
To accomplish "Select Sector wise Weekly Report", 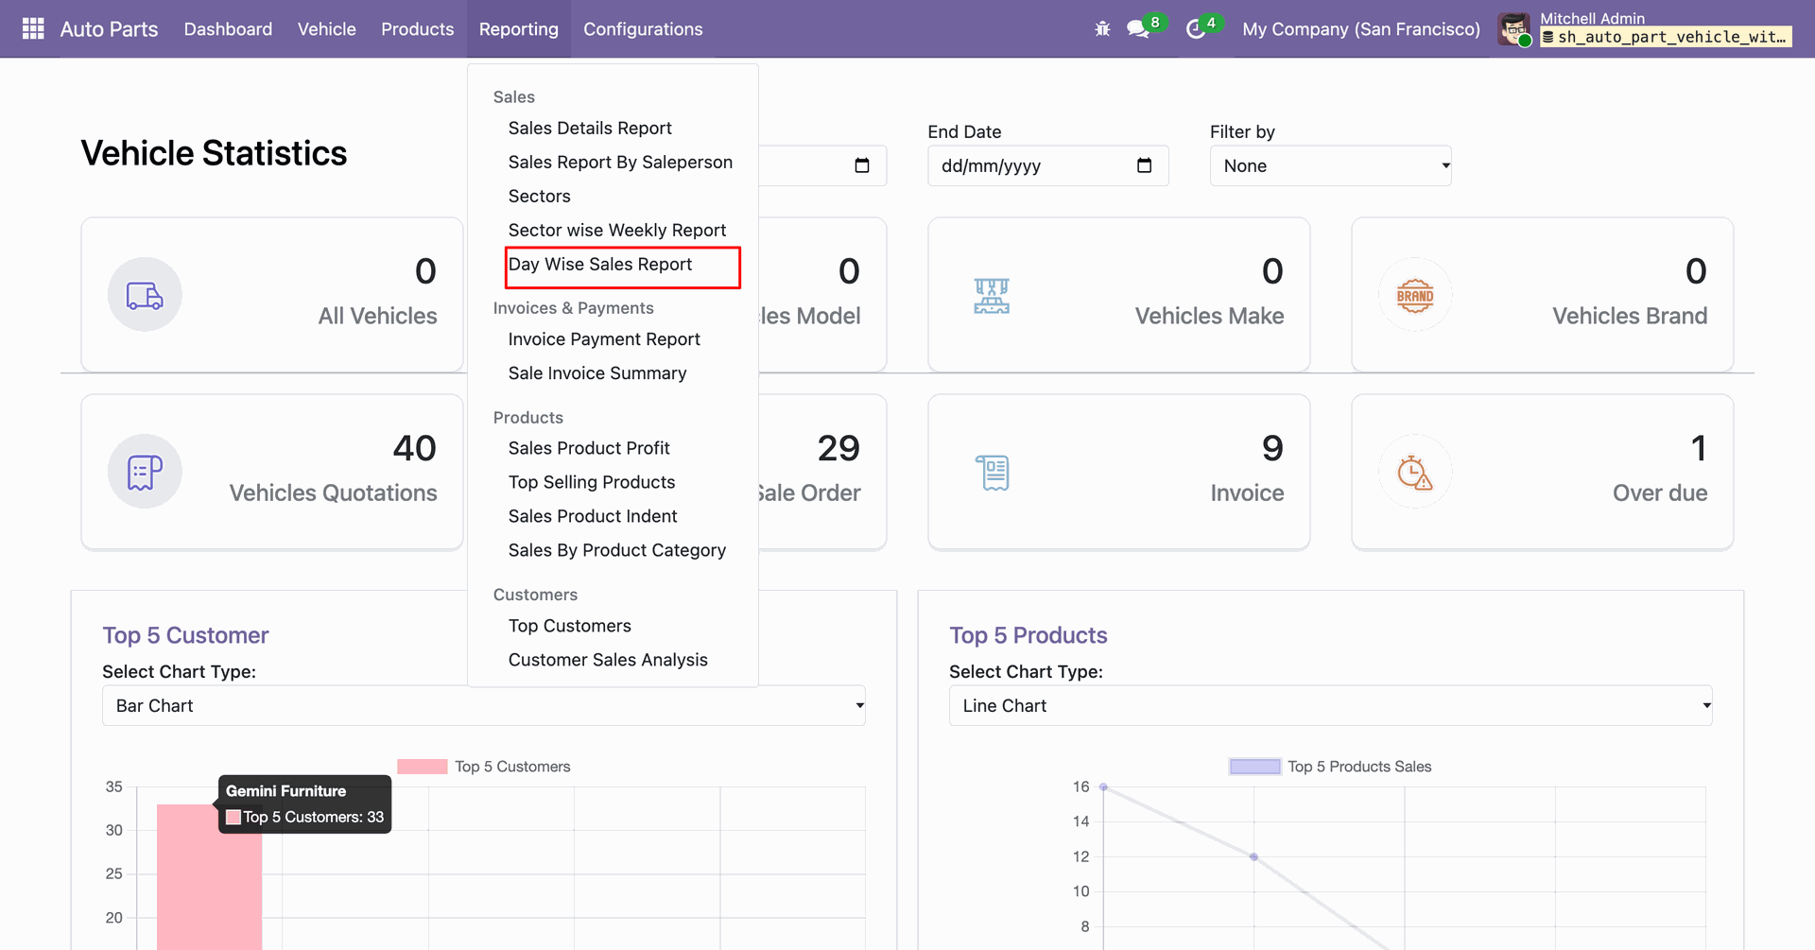I will (617, 231).
